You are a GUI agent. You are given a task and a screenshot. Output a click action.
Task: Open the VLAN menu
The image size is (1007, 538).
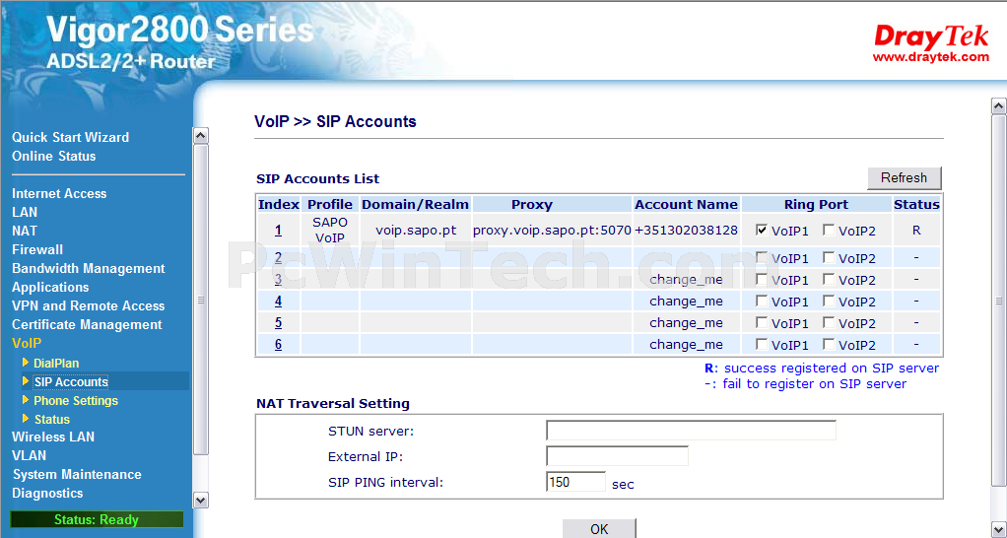click(x=29, y=455)
